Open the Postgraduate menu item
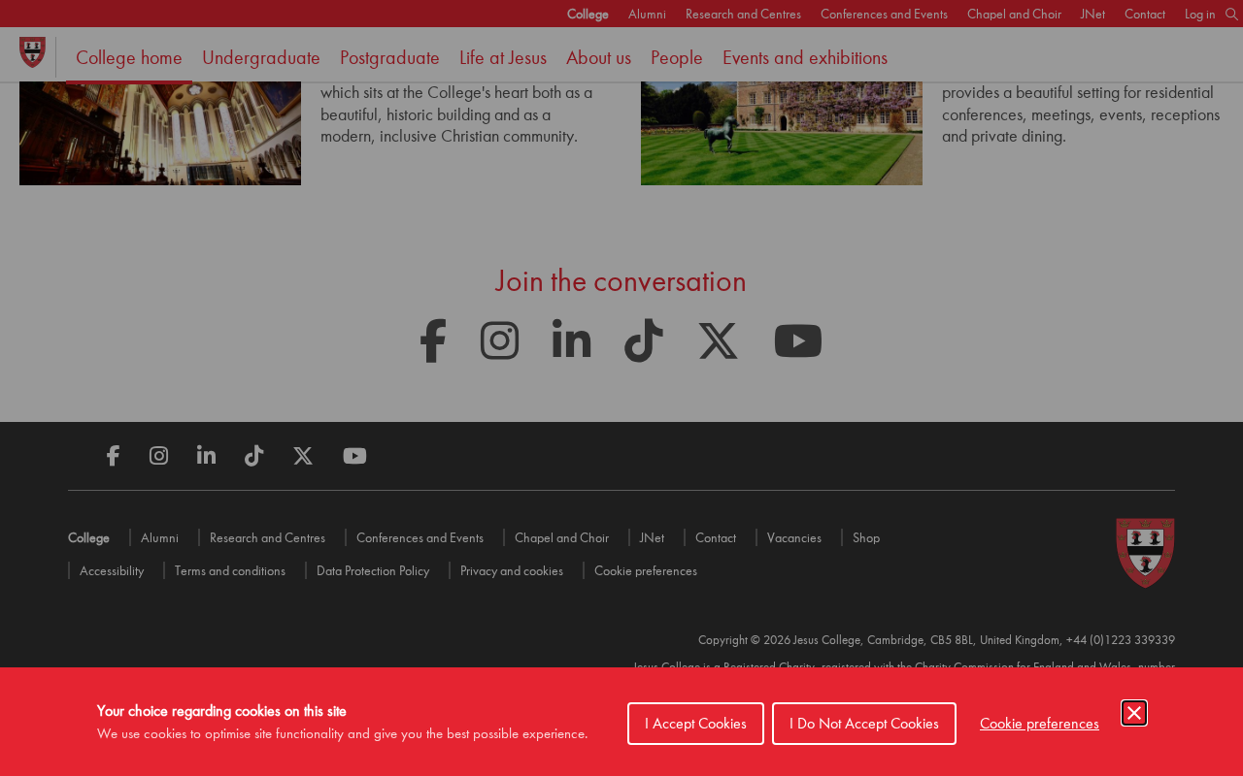Image resolution: width=1243 pixels, height=776 pixels. 389,57
